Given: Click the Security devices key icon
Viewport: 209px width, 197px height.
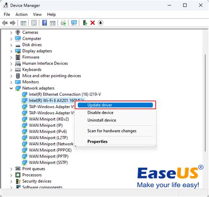Looking at the screenshot, I should tap(18, 181).
